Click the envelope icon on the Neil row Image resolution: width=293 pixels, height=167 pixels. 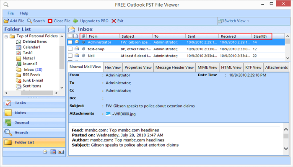[x=77, y=55]
